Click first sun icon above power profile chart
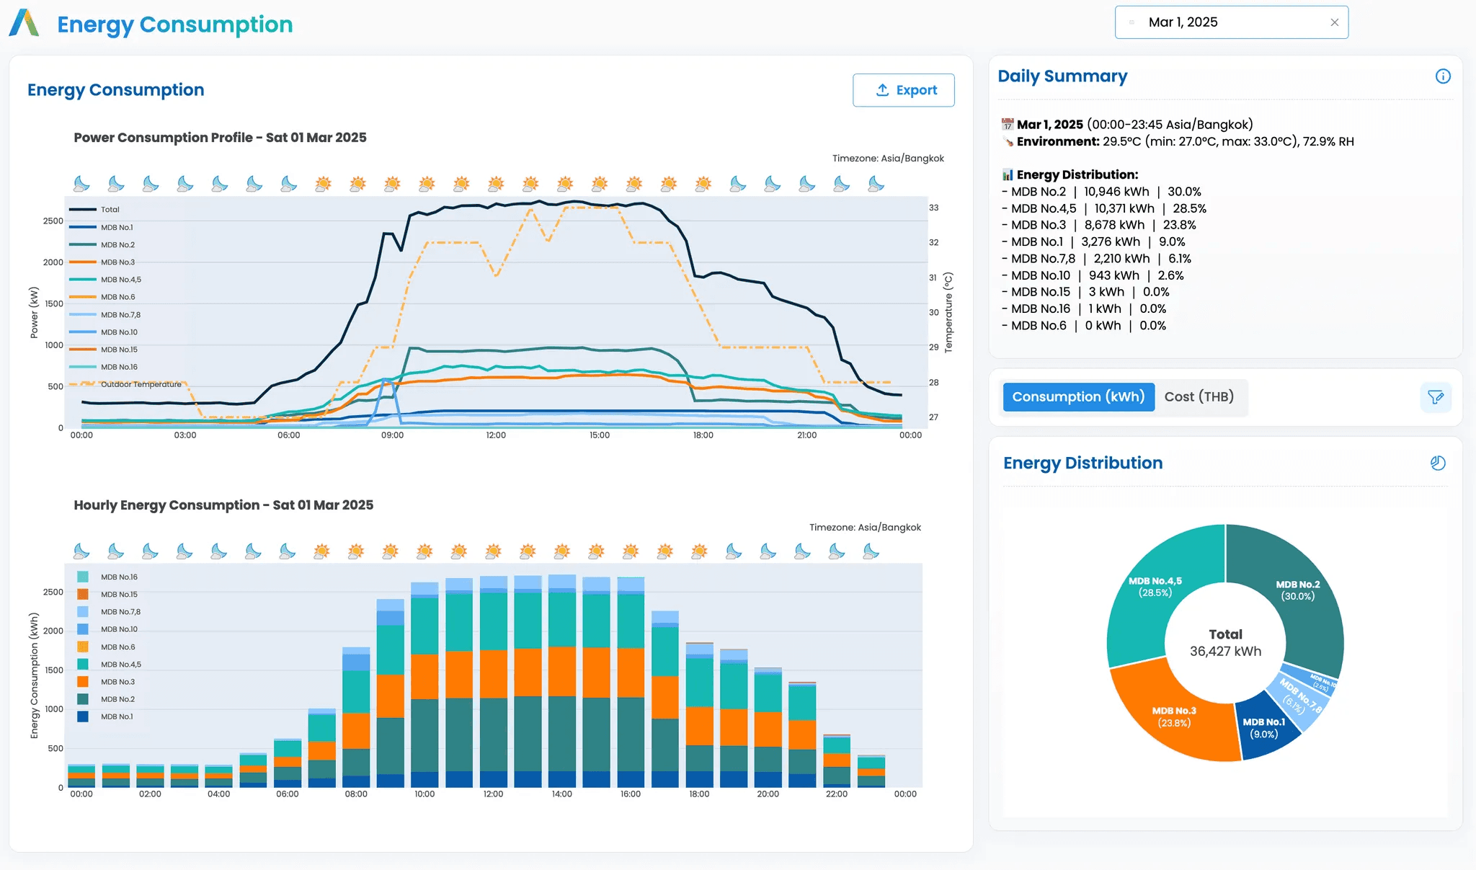The height and width of the screenshot is (870, 1476). click(x=323, y=184)
